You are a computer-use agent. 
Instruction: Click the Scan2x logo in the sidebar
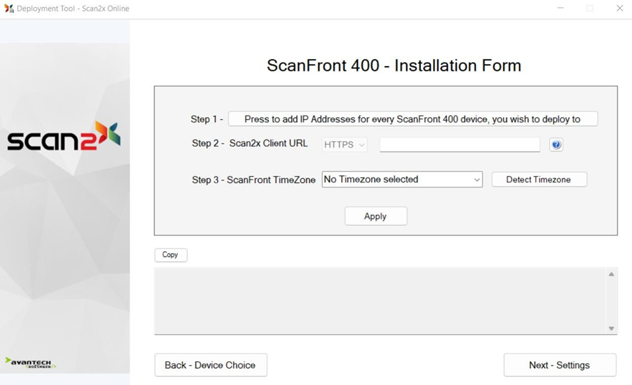(x=64, y=137)
